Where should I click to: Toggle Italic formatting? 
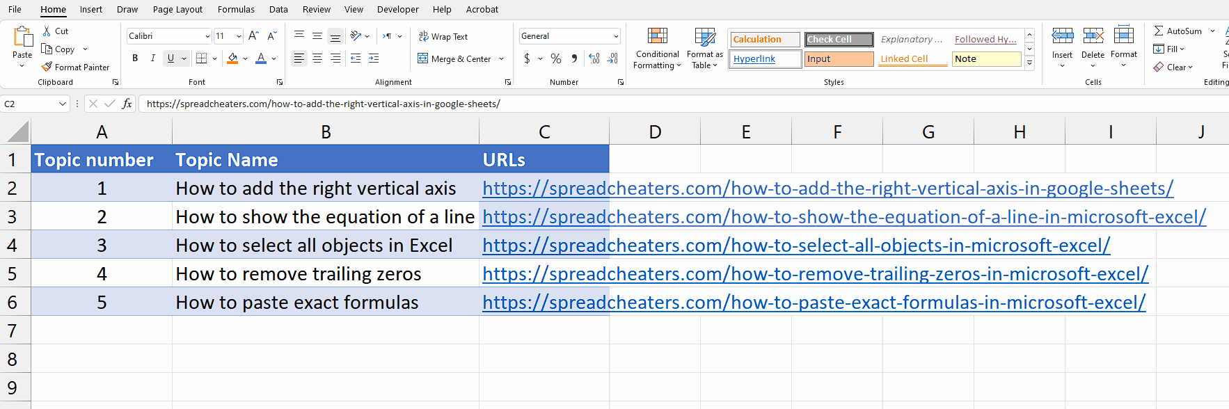tap(153, 58)
